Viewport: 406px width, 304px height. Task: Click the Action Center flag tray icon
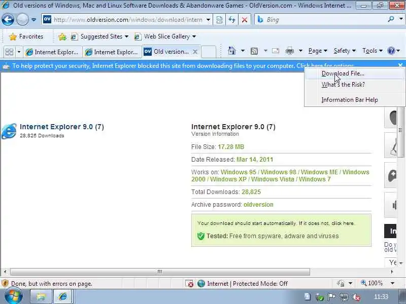click(332, 297)
